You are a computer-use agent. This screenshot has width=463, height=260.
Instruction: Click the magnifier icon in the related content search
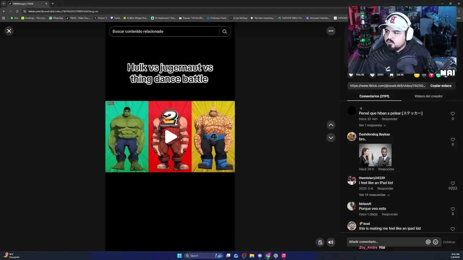point(225,31)
